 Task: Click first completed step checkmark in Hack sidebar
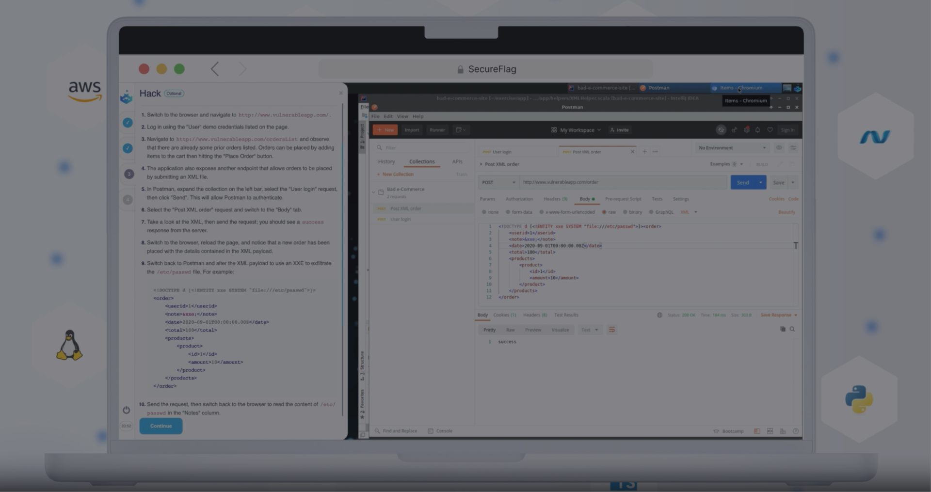tap(128, 123)
